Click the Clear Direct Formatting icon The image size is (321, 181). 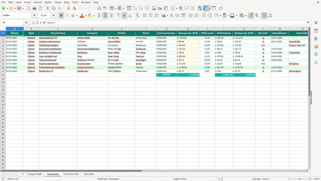(x=75, y=8)
